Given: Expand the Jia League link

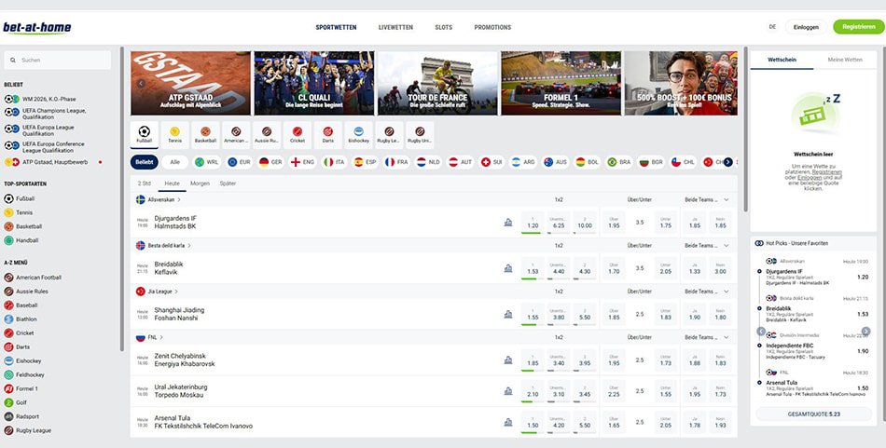Looking at the screenshot, I should pyautogui.click(x=158, y=292).
